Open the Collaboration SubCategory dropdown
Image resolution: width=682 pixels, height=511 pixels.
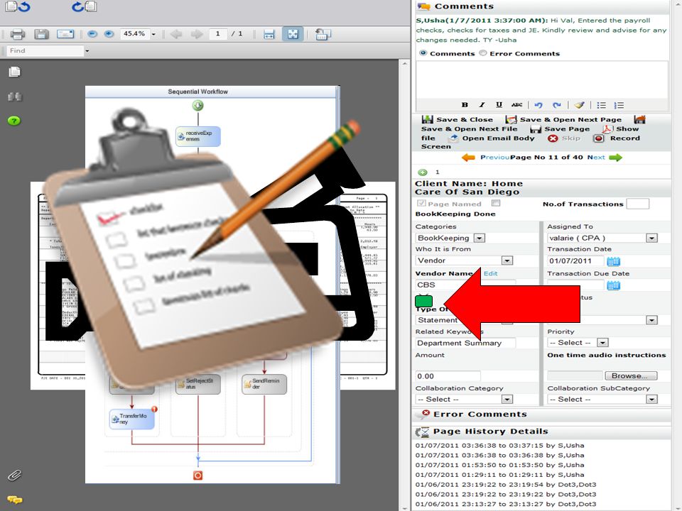coord(651,400)
